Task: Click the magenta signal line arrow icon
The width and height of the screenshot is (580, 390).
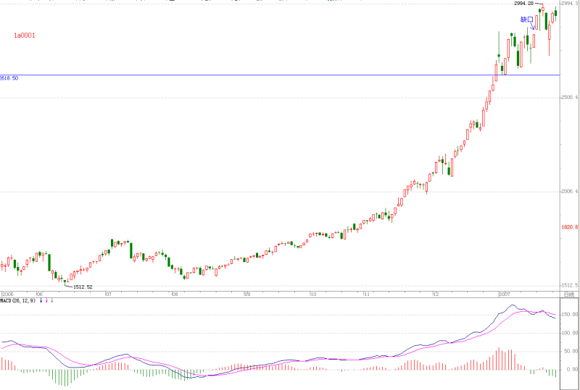Action: (x=46, y=301)
